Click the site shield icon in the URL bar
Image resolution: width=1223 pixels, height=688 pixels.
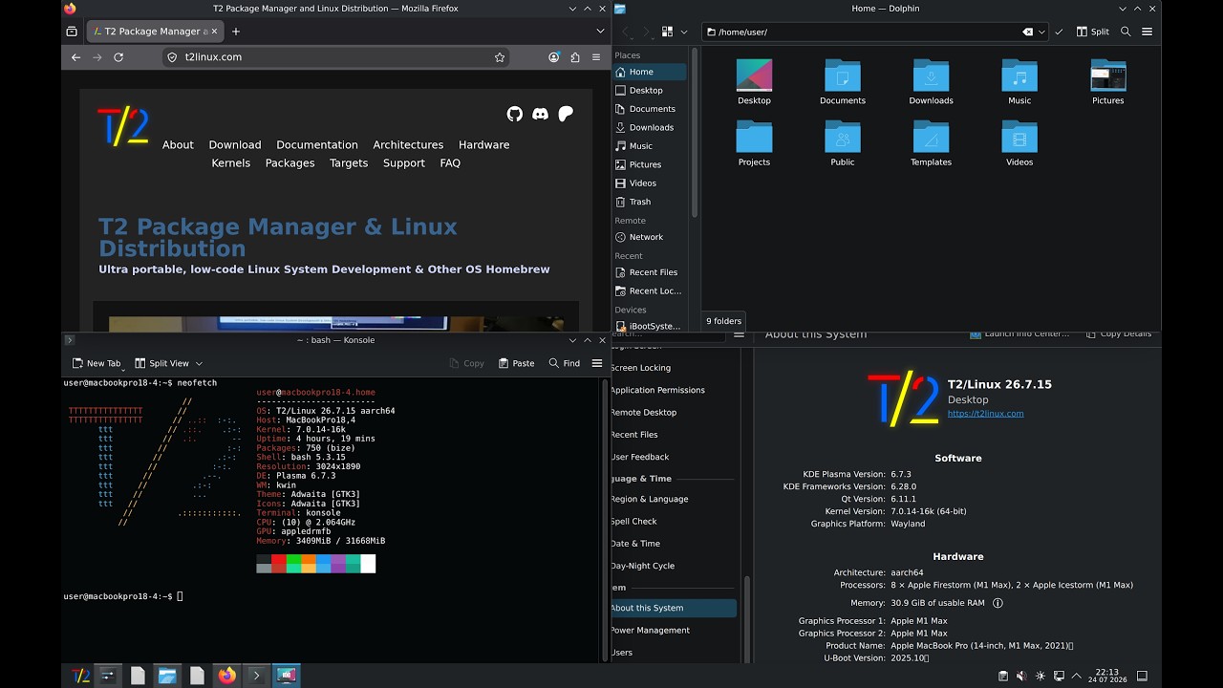pos(173,57)
